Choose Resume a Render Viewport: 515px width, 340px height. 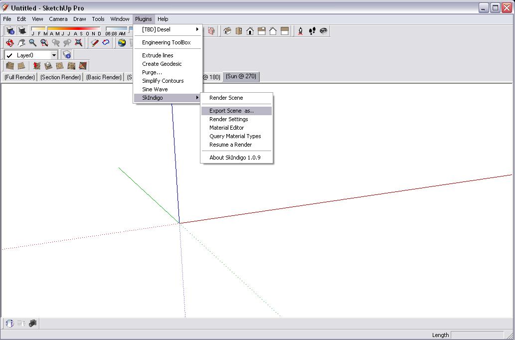(x=236, y=145)
